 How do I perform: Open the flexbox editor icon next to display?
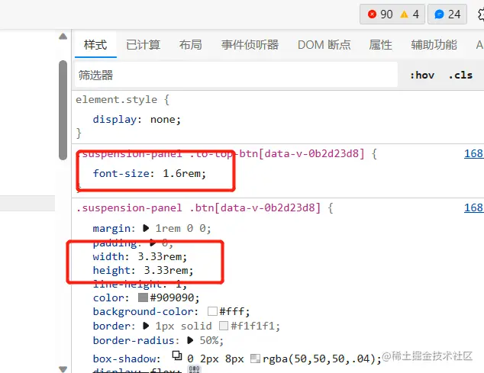[x=194, y=369]
